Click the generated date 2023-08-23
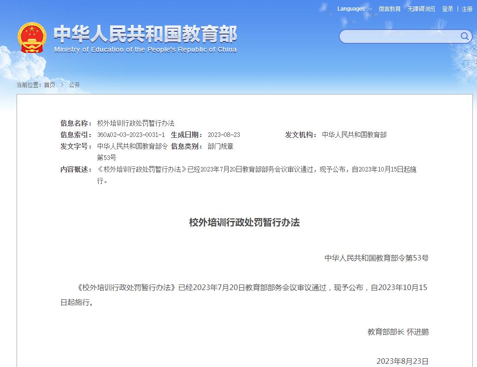 pyautogui.click(x=224, y=135)
